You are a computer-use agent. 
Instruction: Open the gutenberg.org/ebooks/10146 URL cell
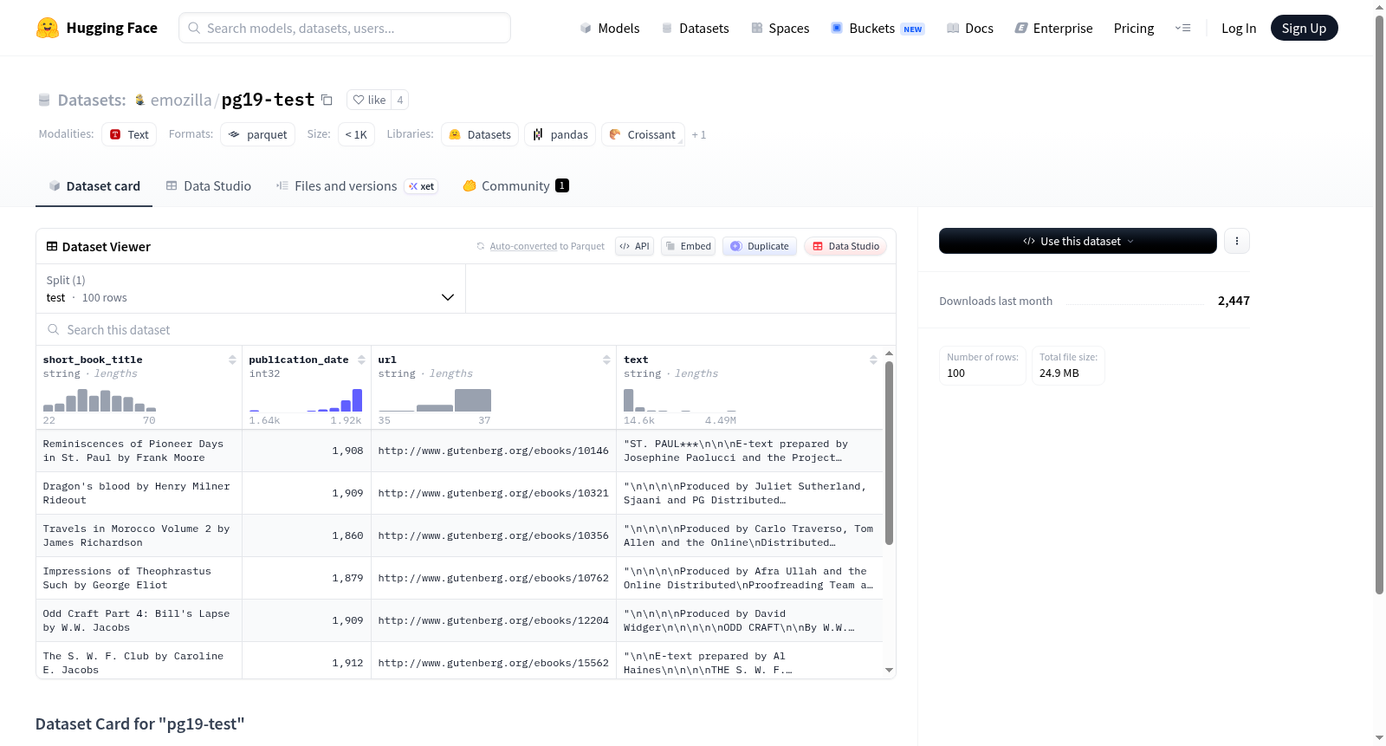[x=494, y=451]
